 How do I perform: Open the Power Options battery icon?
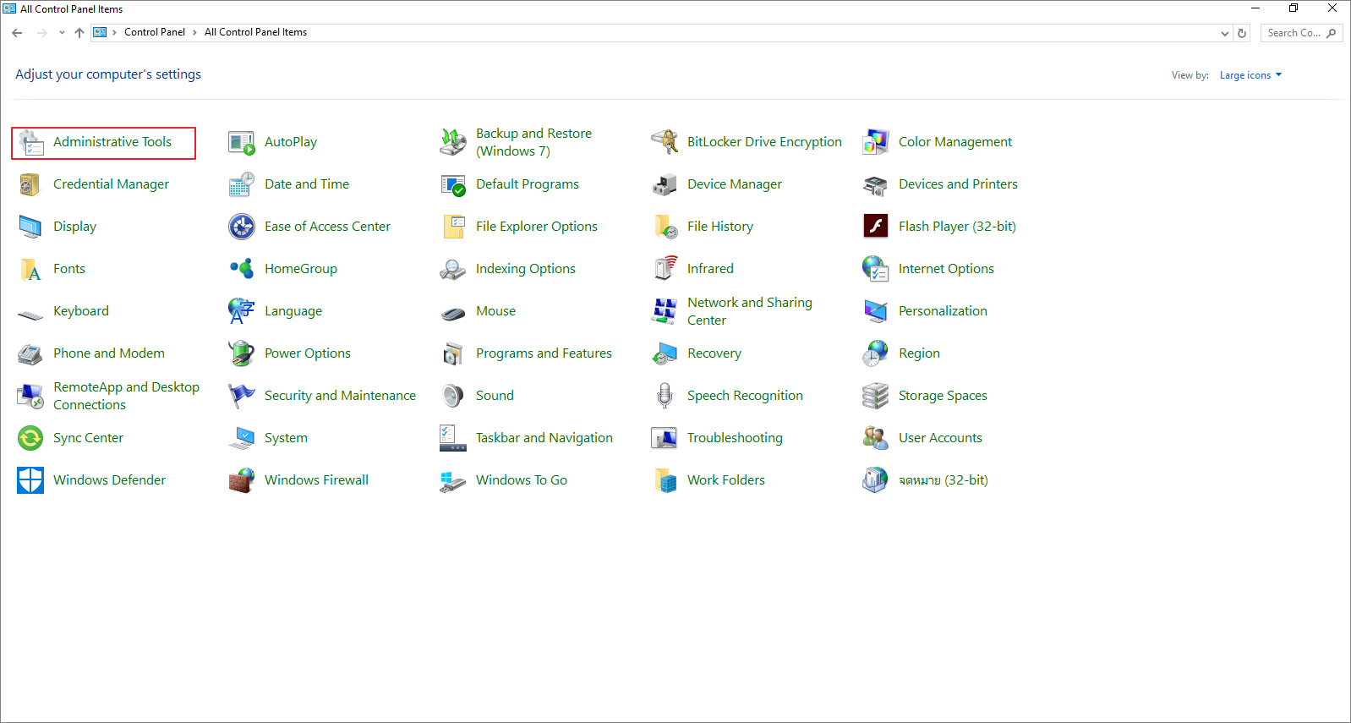point(242,353)
